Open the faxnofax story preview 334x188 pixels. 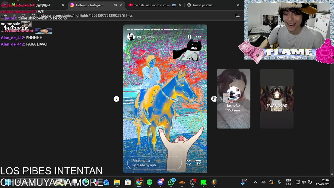233,99
